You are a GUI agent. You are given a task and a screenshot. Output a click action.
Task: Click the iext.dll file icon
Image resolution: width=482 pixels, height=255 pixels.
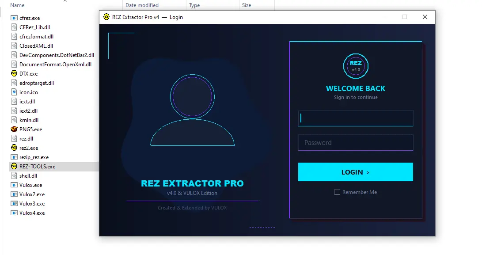point(14,101)
